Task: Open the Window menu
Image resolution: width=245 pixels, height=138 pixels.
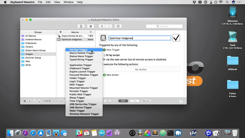Action: (68, 2)
